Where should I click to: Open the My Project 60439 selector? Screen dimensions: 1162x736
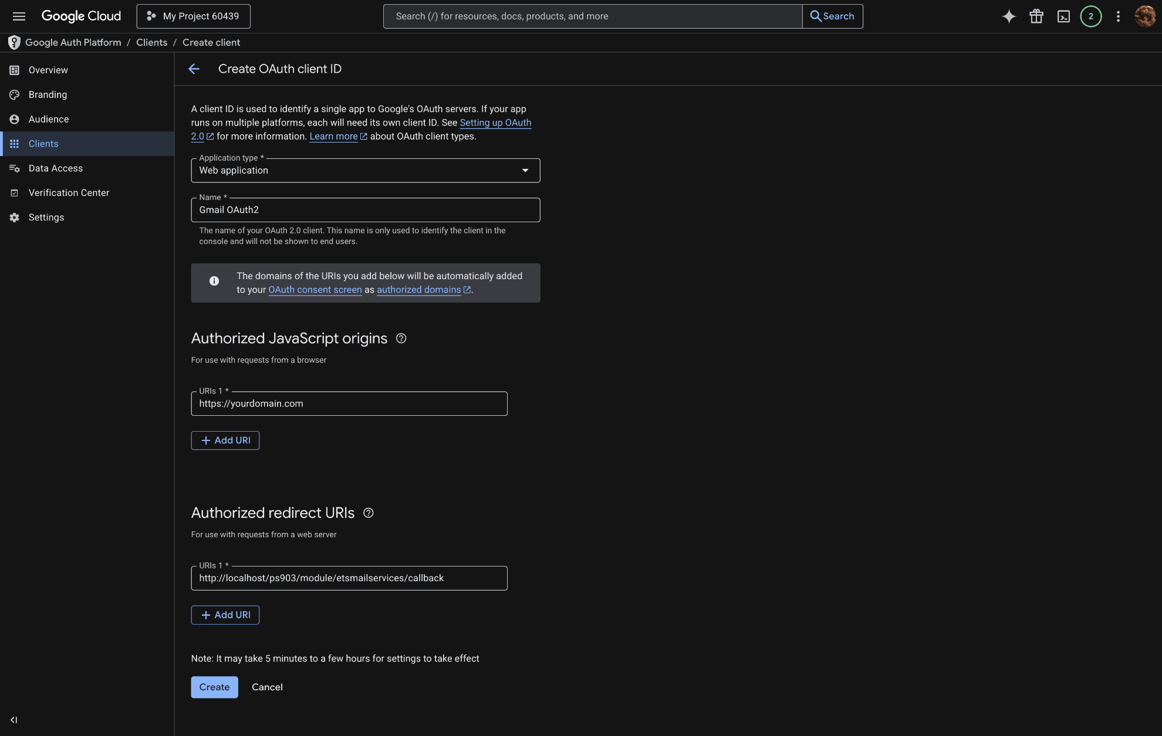193,16
